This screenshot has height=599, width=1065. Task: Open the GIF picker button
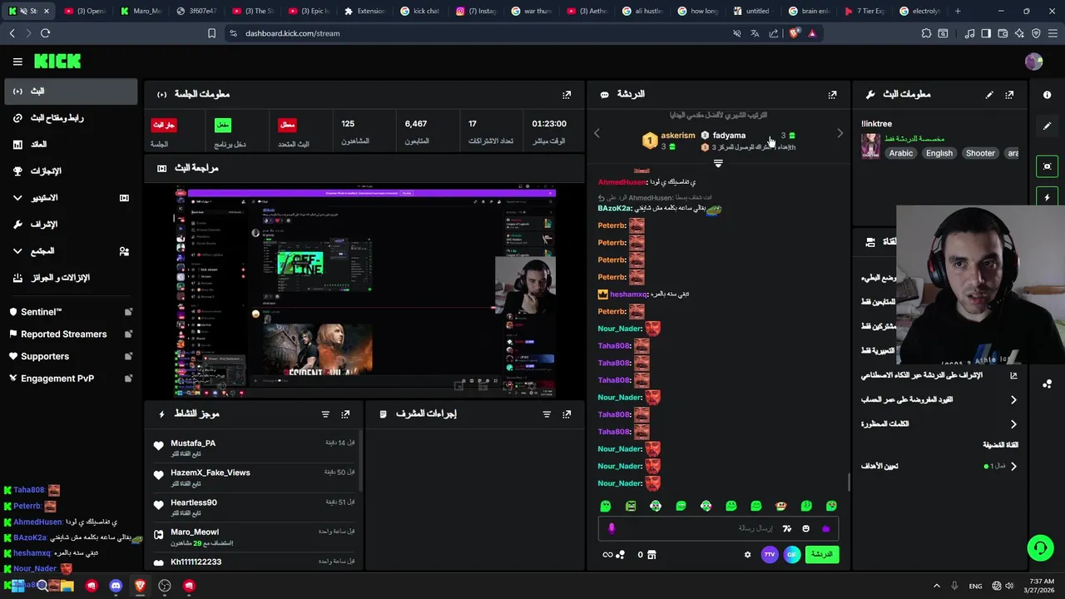tap(792, 555)
